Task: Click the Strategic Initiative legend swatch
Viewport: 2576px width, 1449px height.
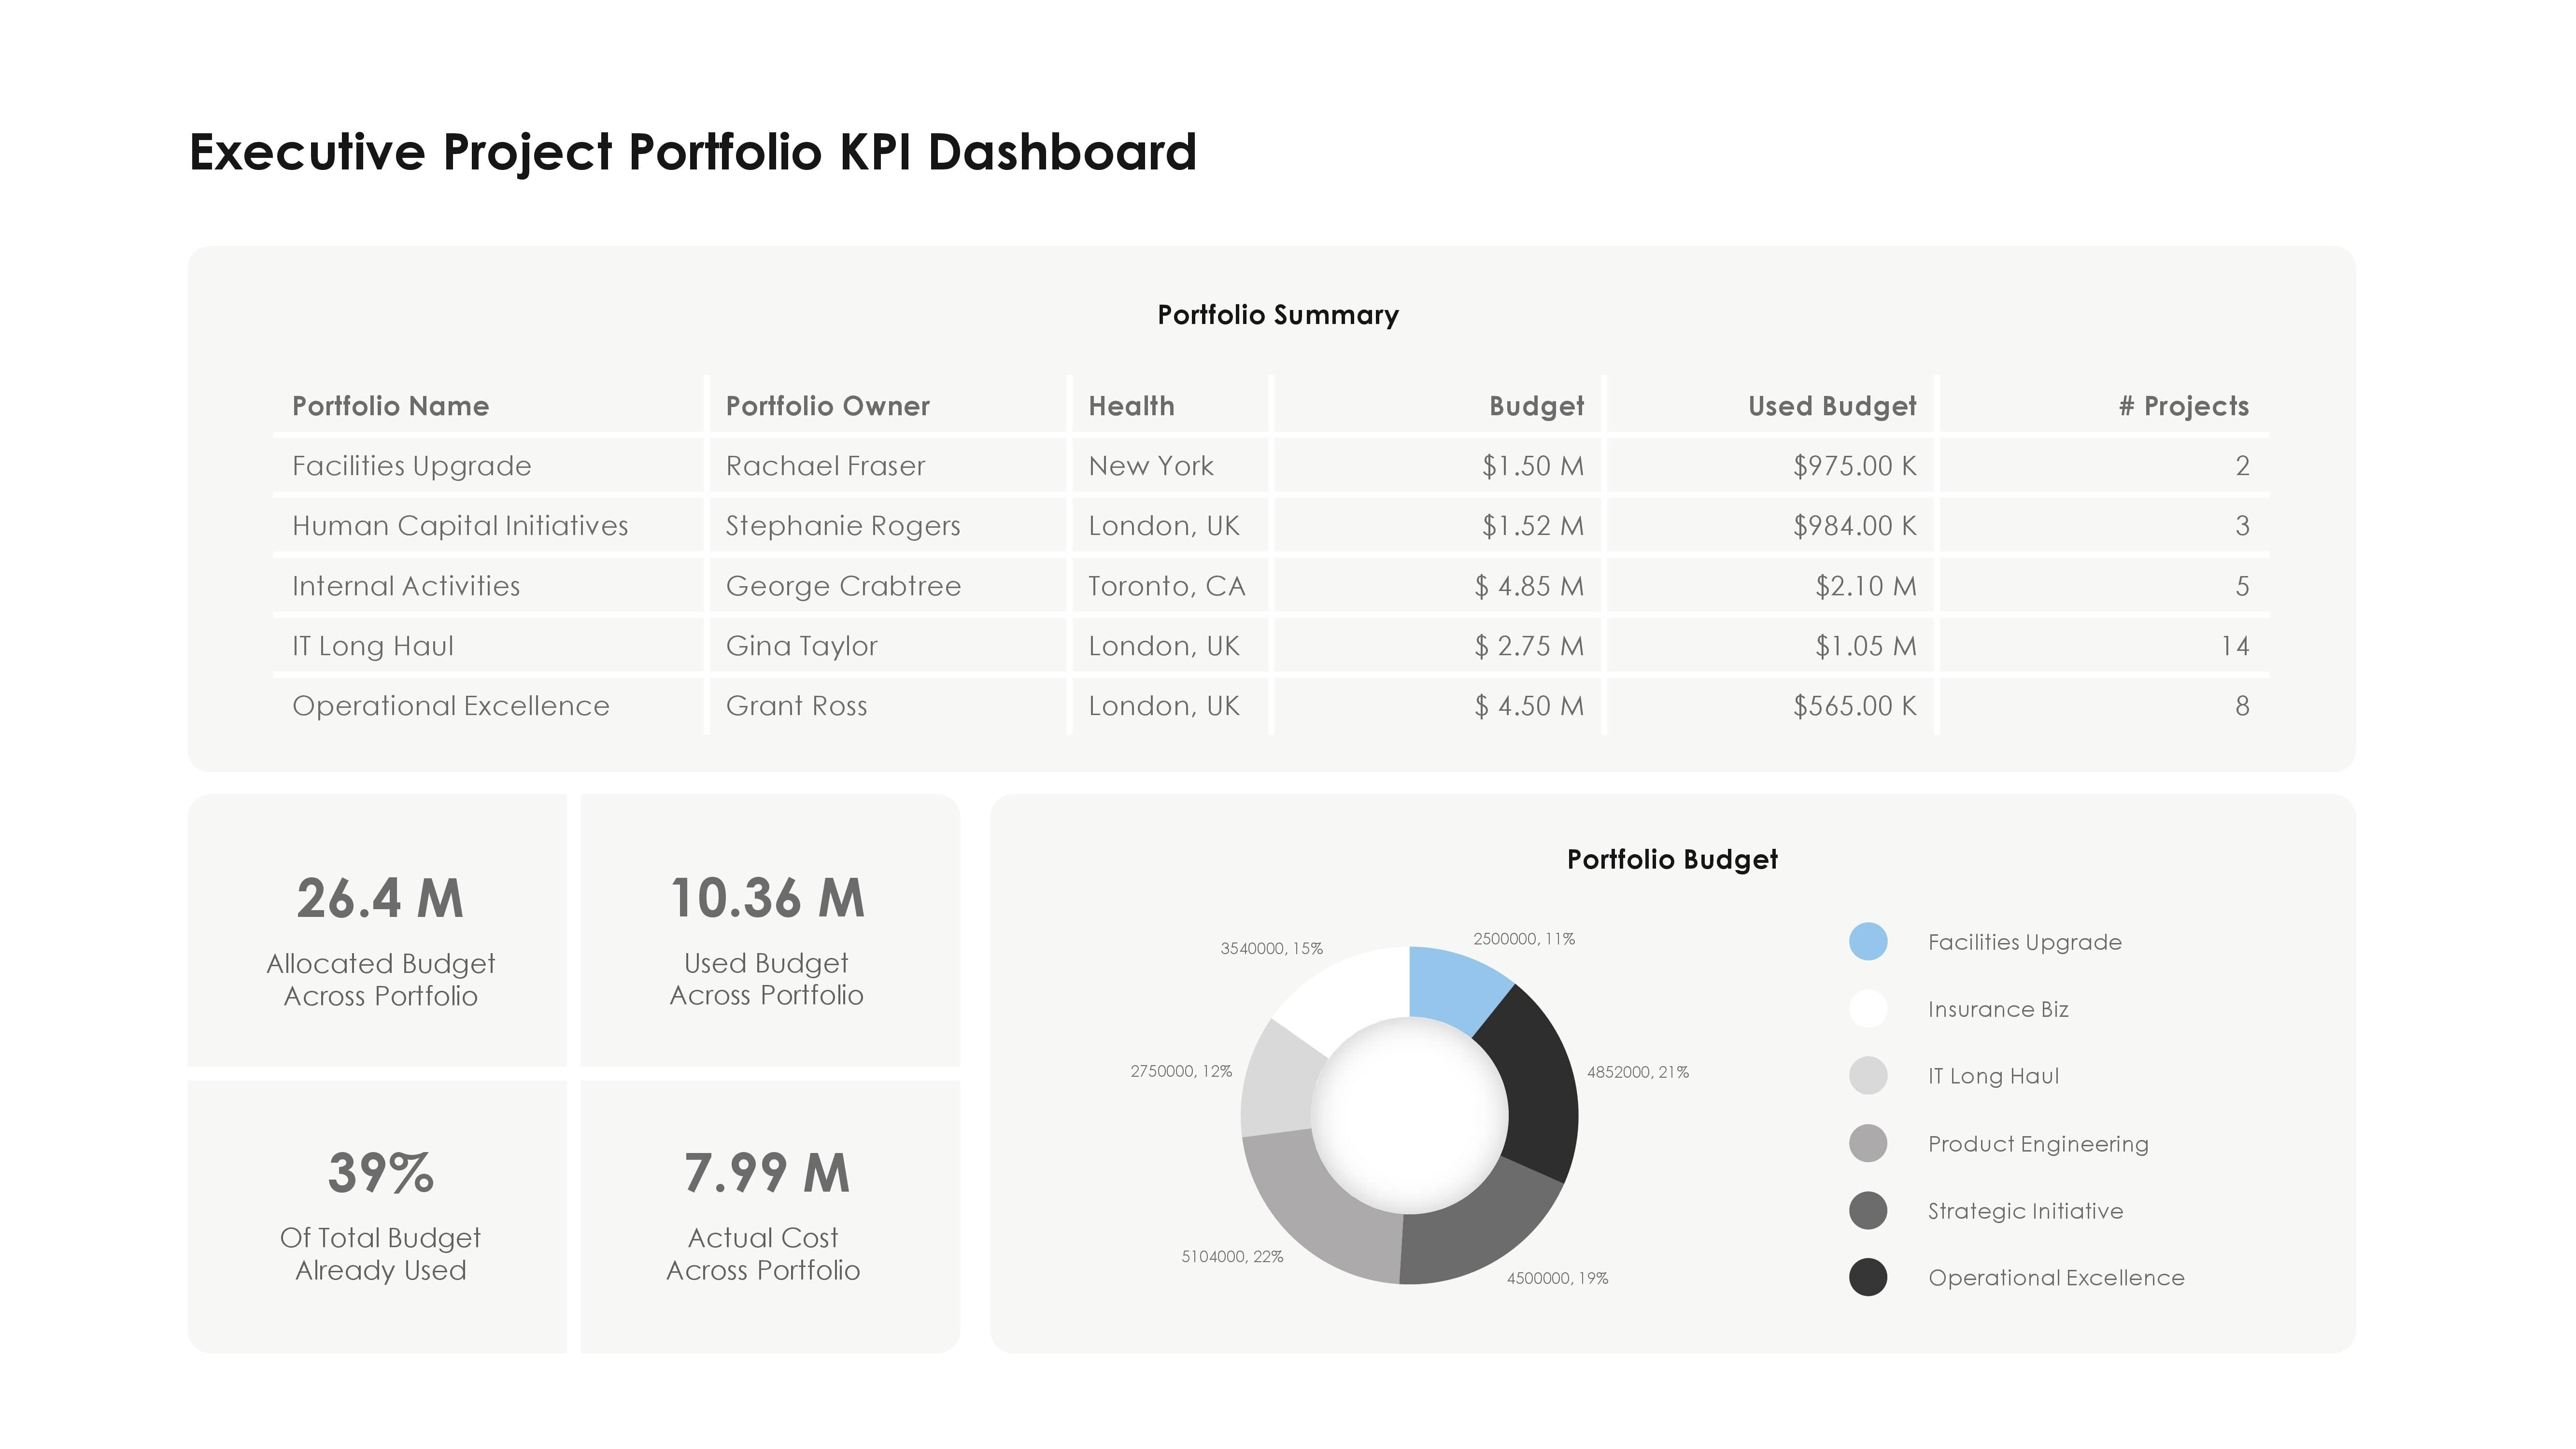Action: tap(1868, 1210)
